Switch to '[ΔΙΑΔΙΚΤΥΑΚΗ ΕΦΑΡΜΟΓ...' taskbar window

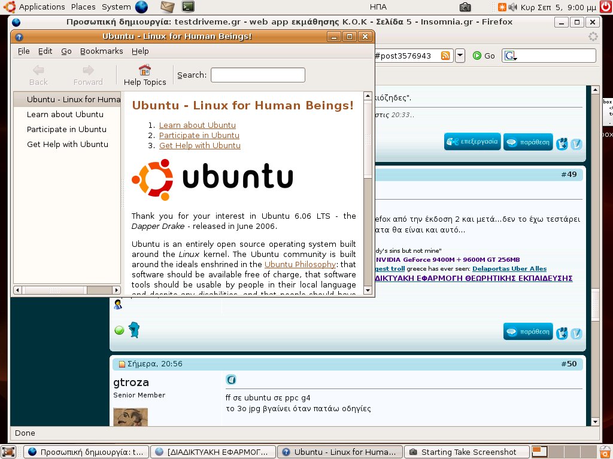[x=213, y=452]
